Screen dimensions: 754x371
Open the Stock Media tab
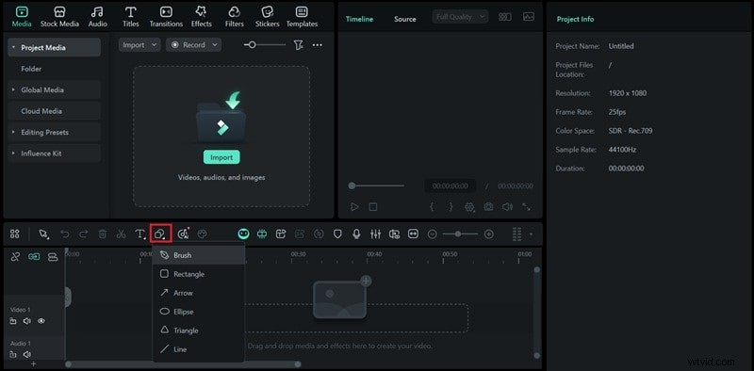point(59,16)
